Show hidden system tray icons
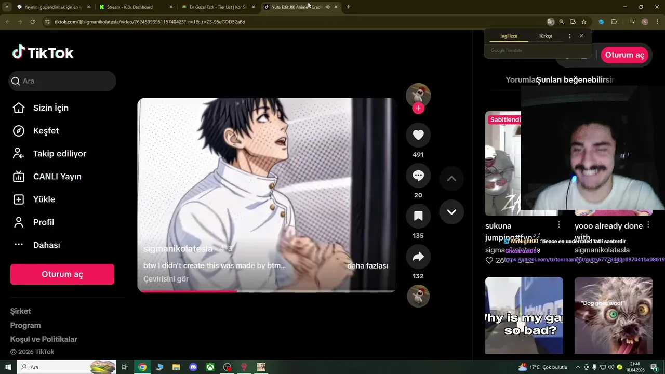This screenshot has width=665, height=374. coord(578,367)
